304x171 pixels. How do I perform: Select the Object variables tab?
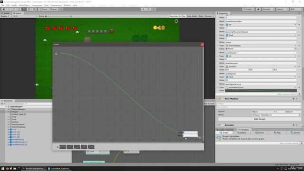tap(242, 133)
